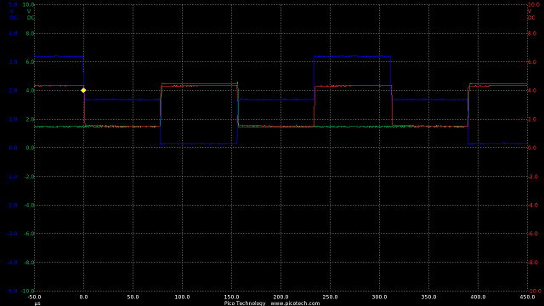Click the yellow diamond trigger marker
This screenshot has width=544, height=306.
(83, 90)
